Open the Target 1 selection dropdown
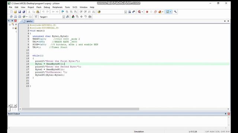Screen dimensions: 238x133 64,17
